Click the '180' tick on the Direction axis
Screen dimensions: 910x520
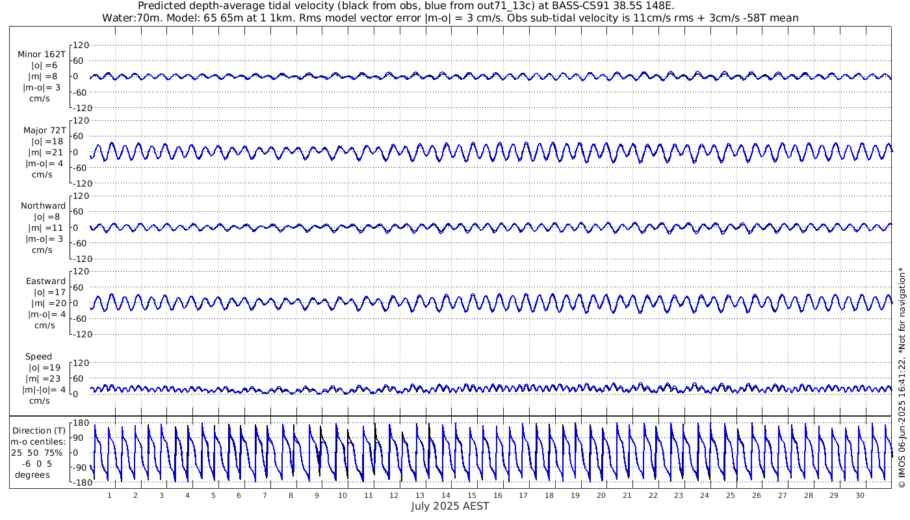(x=81, y=423)
